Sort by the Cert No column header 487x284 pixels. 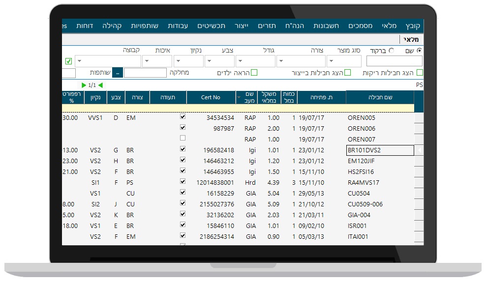coord(211,97)
